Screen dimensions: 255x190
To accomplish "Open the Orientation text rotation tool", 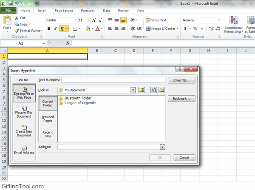I will click(x=133, y=20).
